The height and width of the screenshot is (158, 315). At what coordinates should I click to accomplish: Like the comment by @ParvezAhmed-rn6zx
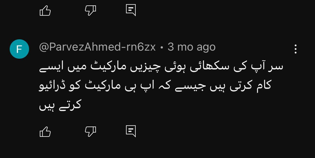[45, 132]
